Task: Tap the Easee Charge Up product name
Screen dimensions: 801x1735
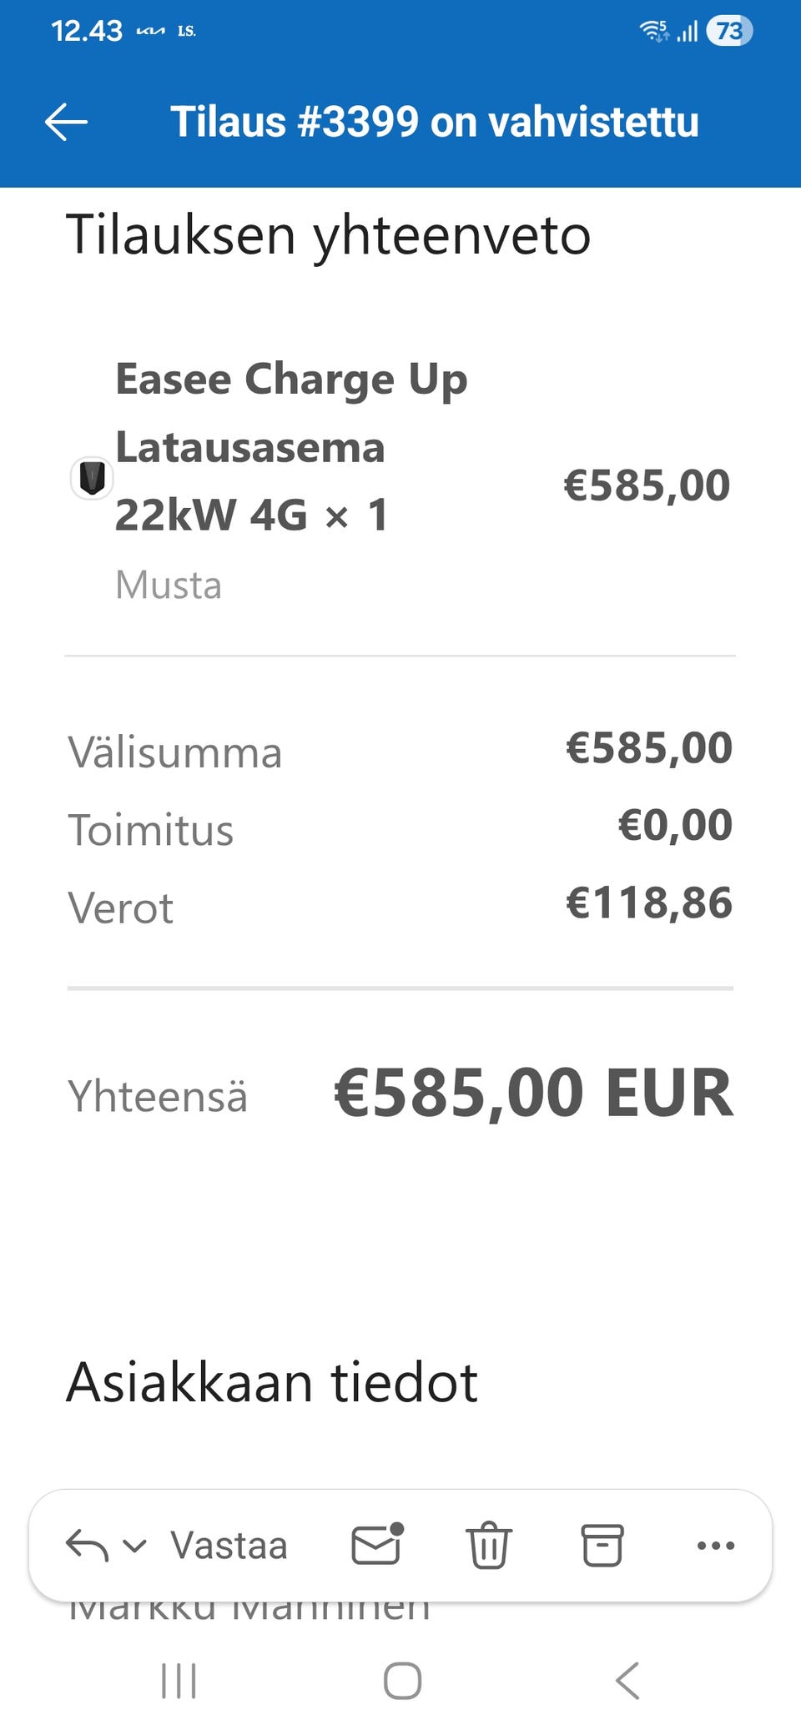Action: [291, 446]
